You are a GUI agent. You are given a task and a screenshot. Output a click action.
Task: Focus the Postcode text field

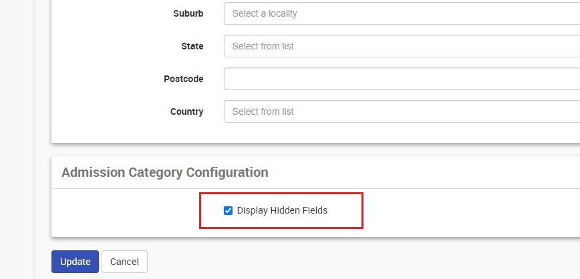tap(402, 79)
